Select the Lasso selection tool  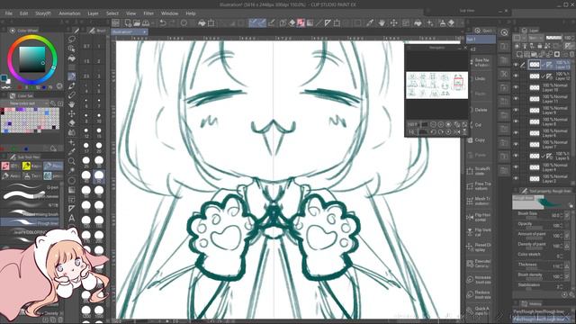coord(72,39)
